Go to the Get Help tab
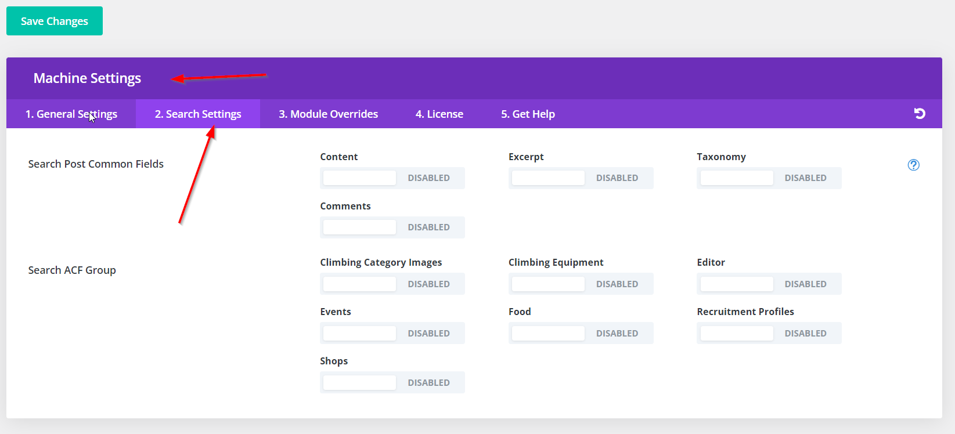The height and width of the screenshot is (434, 955). click(528, 114)
